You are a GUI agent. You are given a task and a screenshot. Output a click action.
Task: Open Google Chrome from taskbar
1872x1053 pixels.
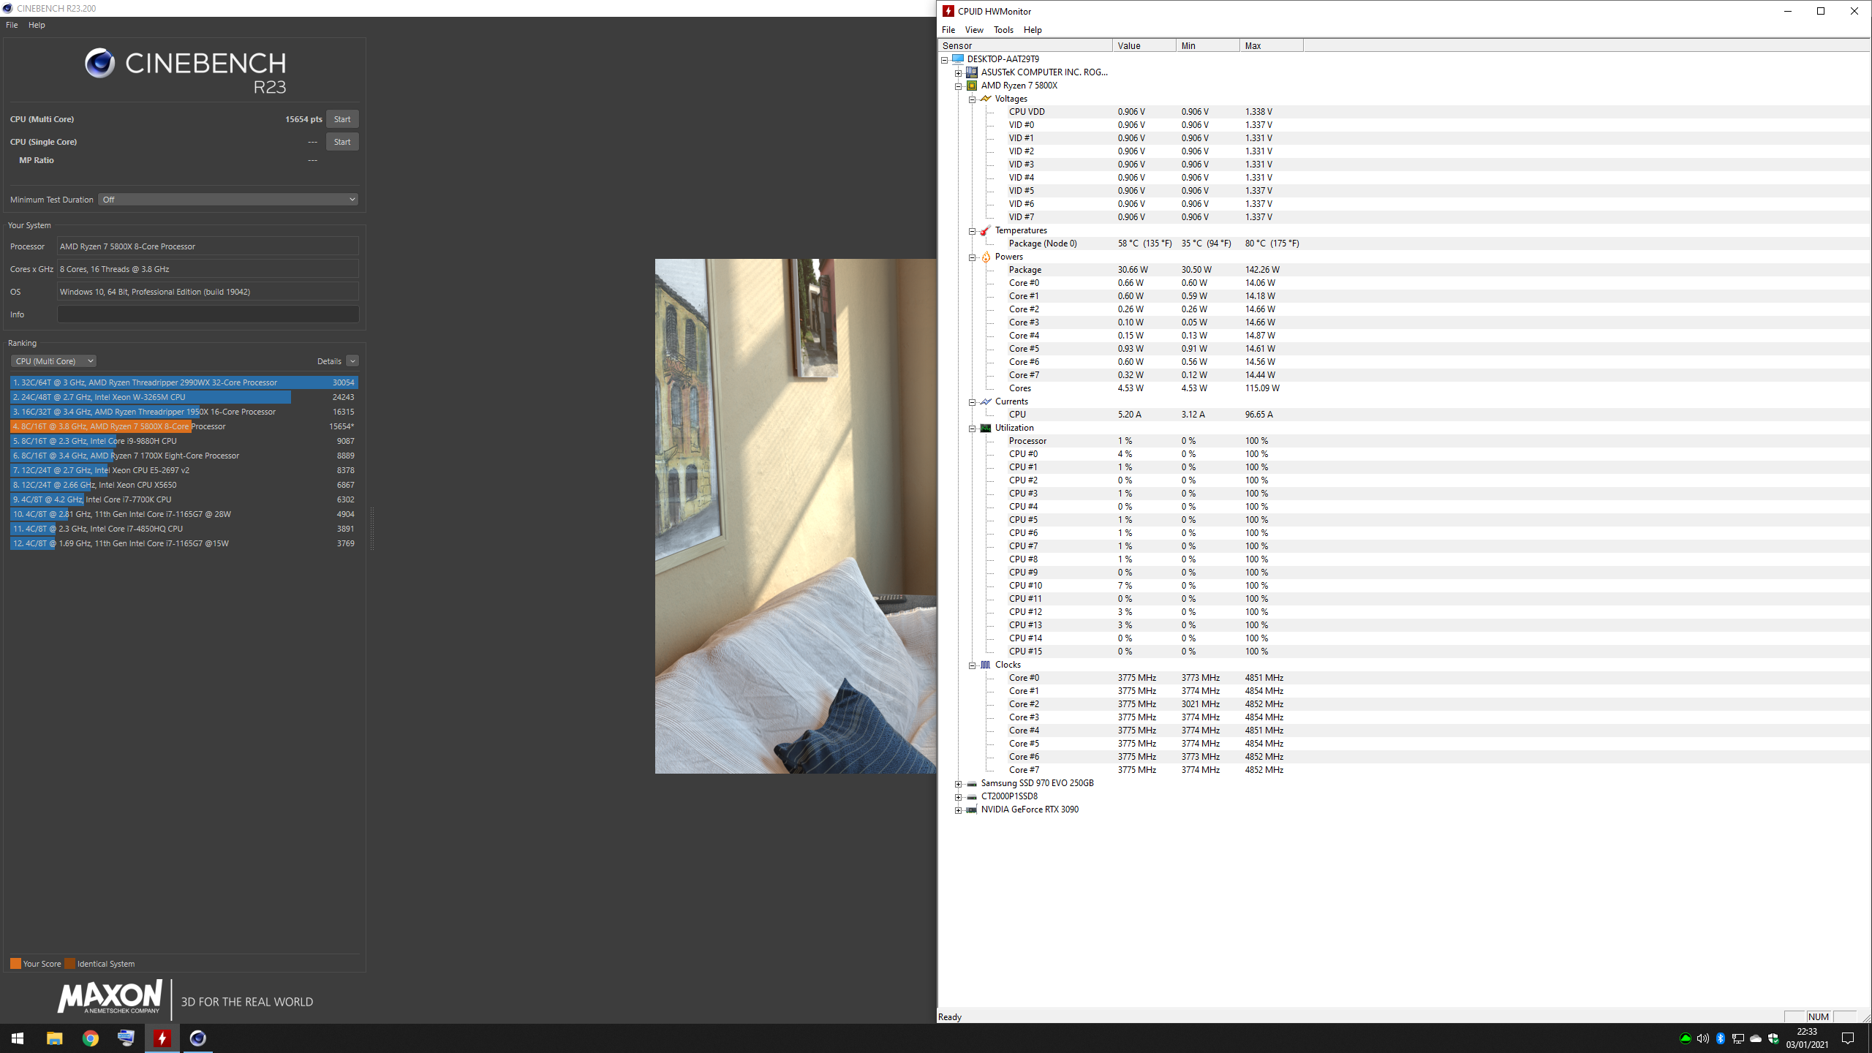click(90, 1038)
